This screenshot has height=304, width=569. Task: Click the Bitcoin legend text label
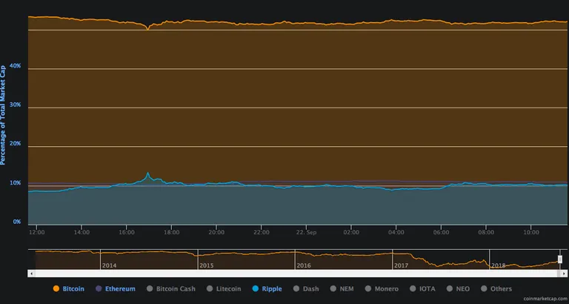[x=73, y=288]
